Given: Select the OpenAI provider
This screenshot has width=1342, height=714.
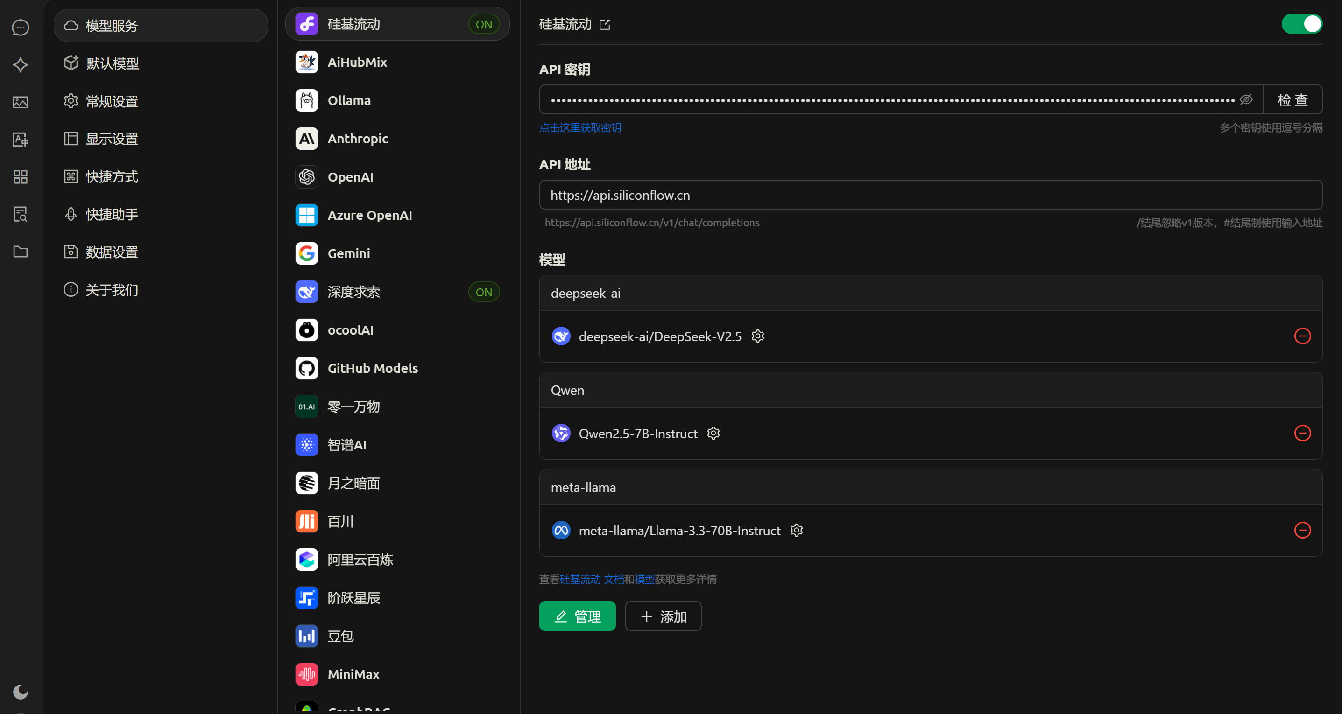Looking at the screenshot, I should (397, 177).
